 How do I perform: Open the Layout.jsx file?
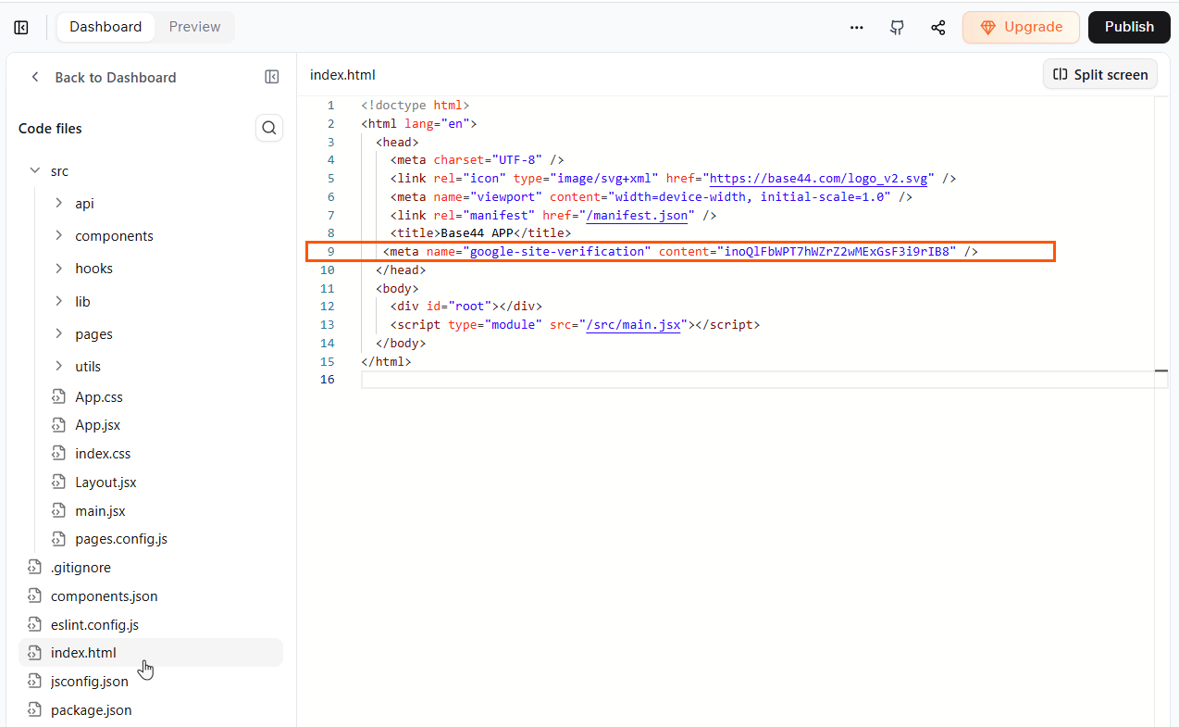(x=105, y=483)
